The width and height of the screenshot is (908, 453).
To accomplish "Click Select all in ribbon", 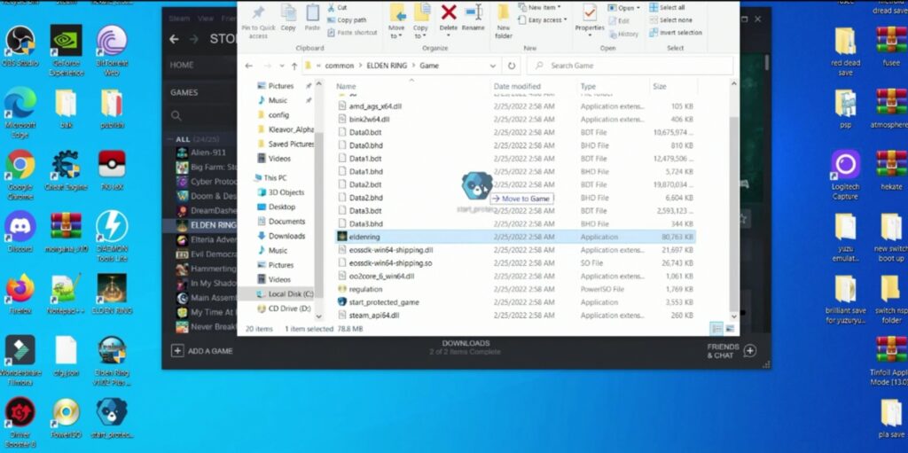I will coord(667,7).
